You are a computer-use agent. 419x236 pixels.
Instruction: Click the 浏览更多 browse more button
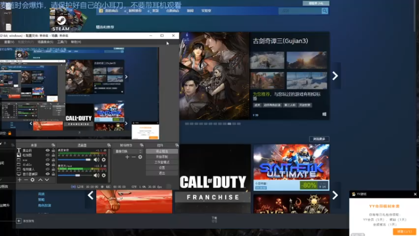coord(319,139)
